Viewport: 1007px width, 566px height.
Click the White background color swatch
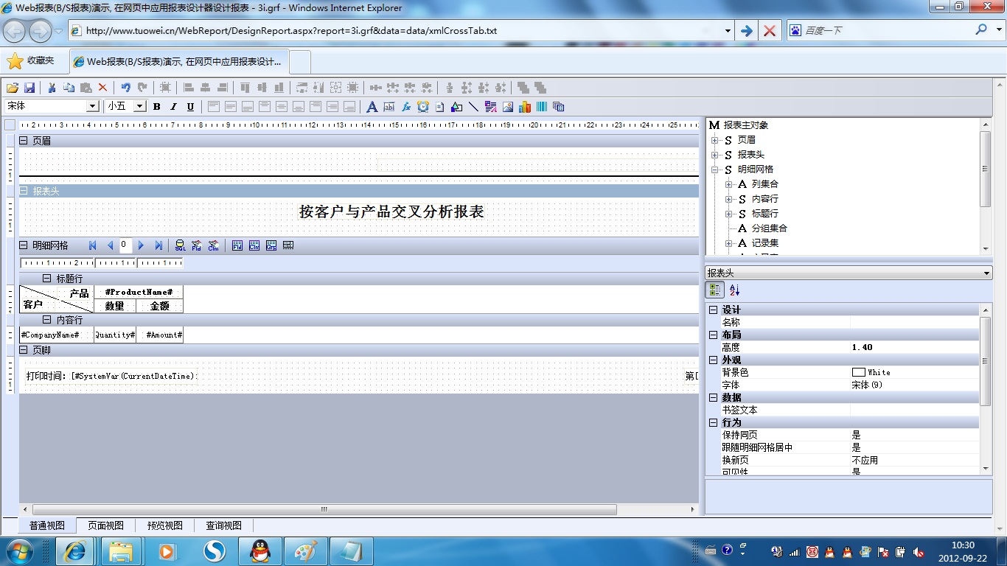[x=858, y=372]
